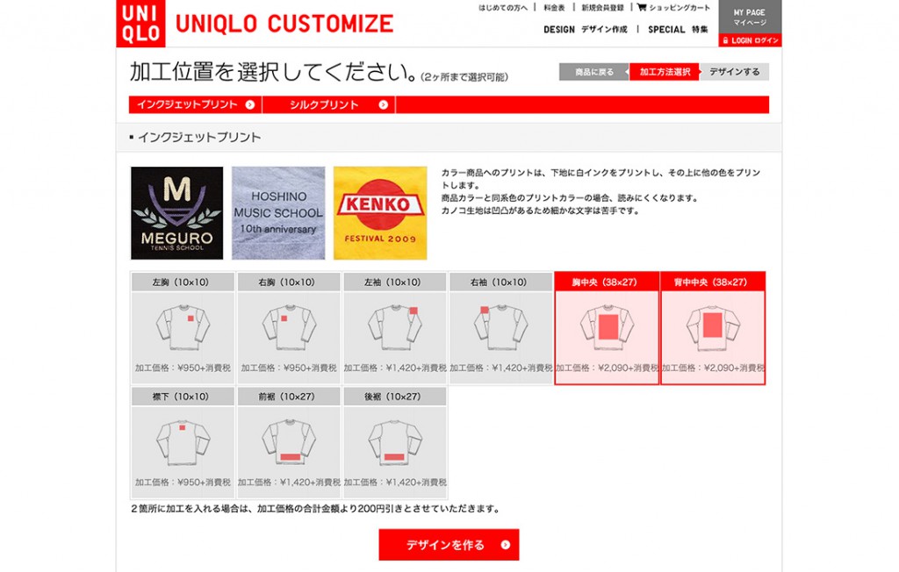View the MEGURO tennis school sample image
The width and height of the screenshot is (899, 572).
pos(176,213)
